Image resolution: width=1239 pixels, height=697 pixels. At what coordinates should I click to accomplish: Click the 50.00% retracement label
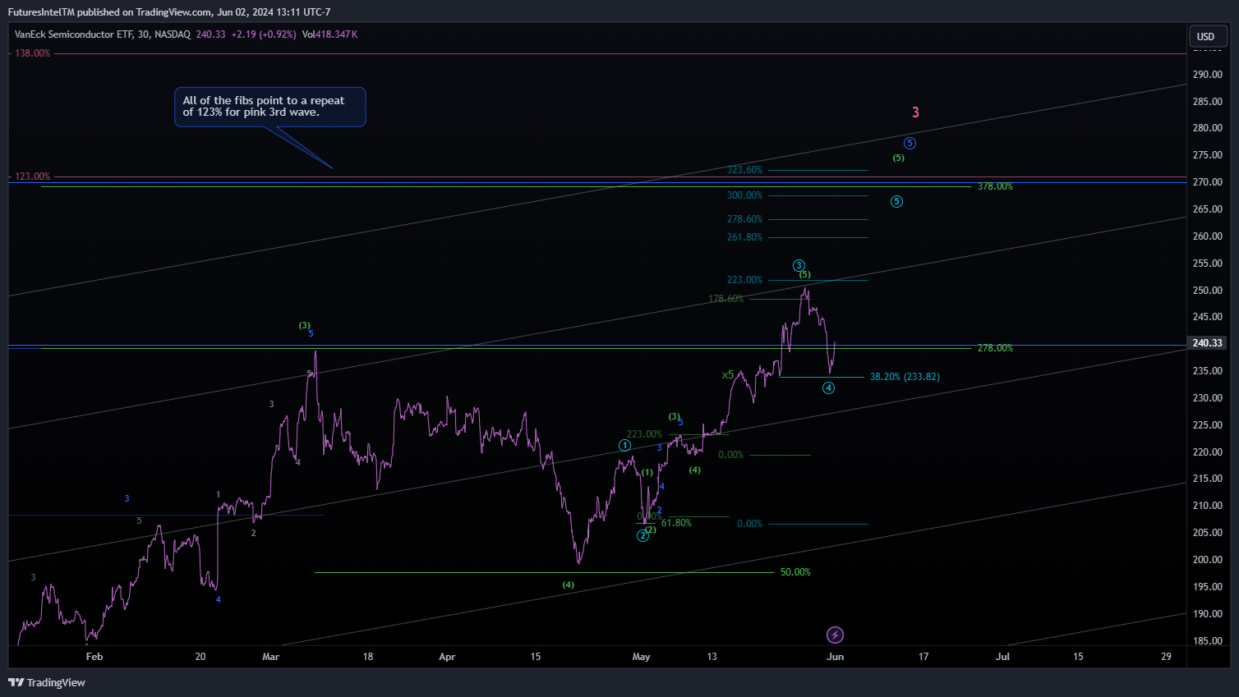click(x=795, y=572)
